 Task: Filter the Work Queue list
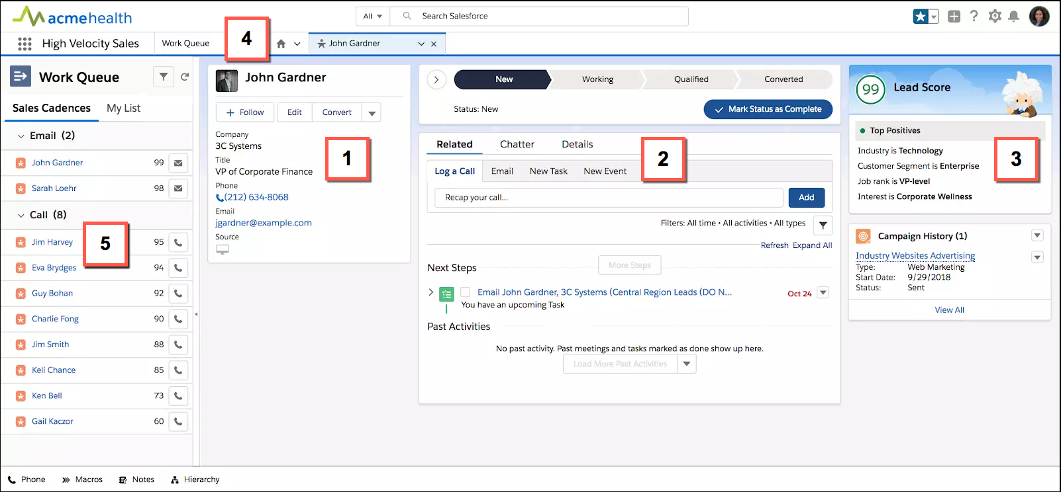(164, 77)
